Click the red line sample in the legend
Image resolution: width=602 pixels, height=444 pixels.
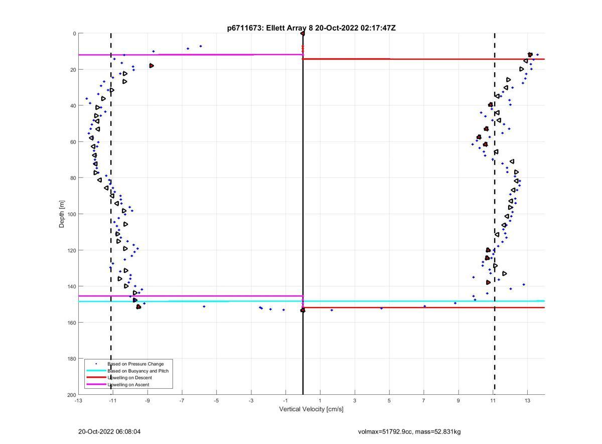pos(96,378)
